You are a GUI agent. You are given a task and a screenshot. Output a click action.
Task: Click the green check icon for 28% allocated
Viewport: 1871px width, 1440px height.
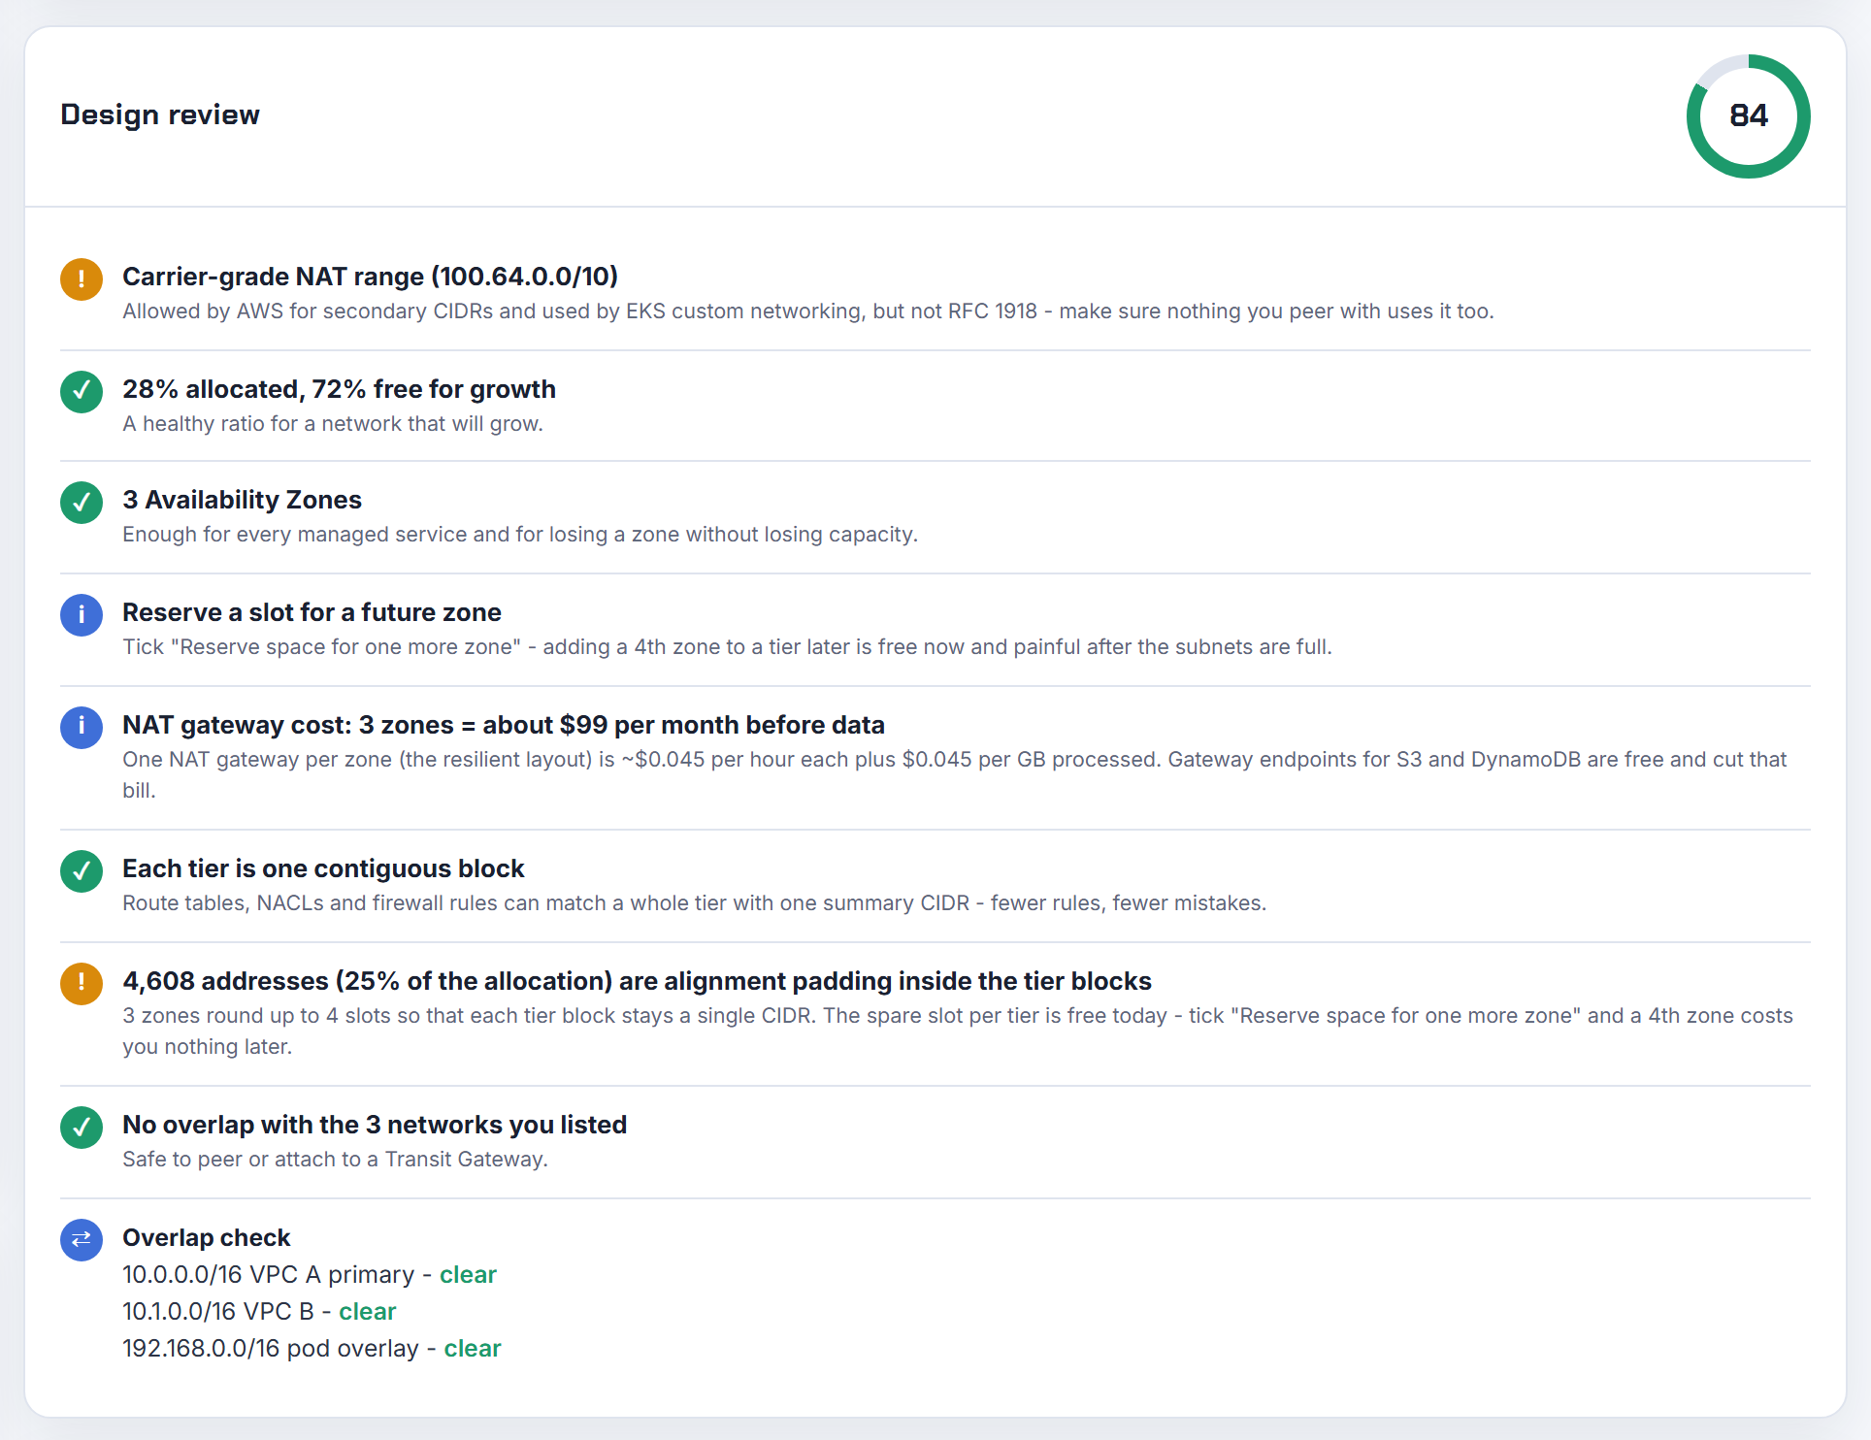pos(82,392)
